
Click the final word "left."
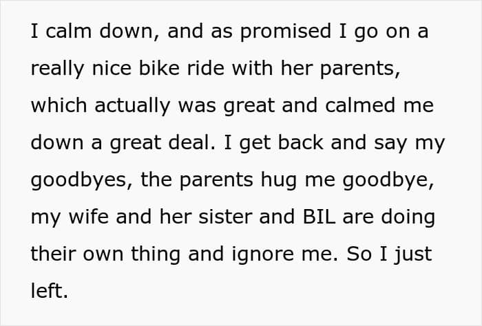pyautogui.click(x=49, y=290)
